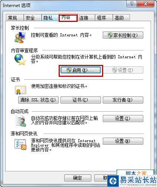The height and width of the screenshot is (187, 157).
Task: Switch to the 常规 tab
Action: (x=14, y=18)
